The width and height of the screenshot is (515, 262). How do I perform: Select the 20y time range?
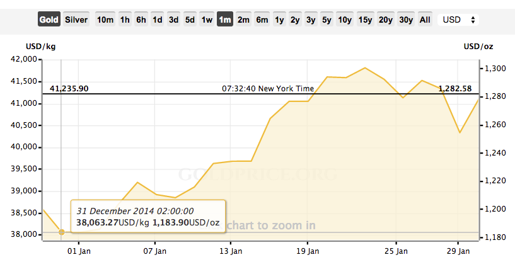pos(386,20)
